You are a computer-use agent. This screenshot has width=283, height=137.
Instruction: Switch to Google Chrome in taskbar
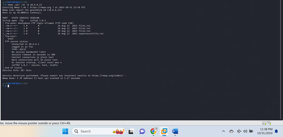click(x=154, y=131)
